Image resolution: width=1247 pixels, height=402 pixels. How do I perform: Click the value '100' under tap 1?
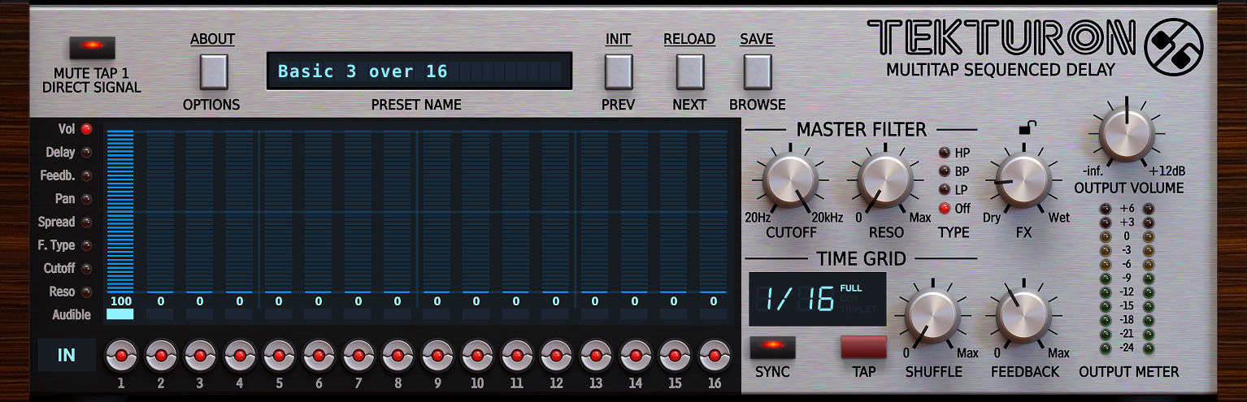120,301
